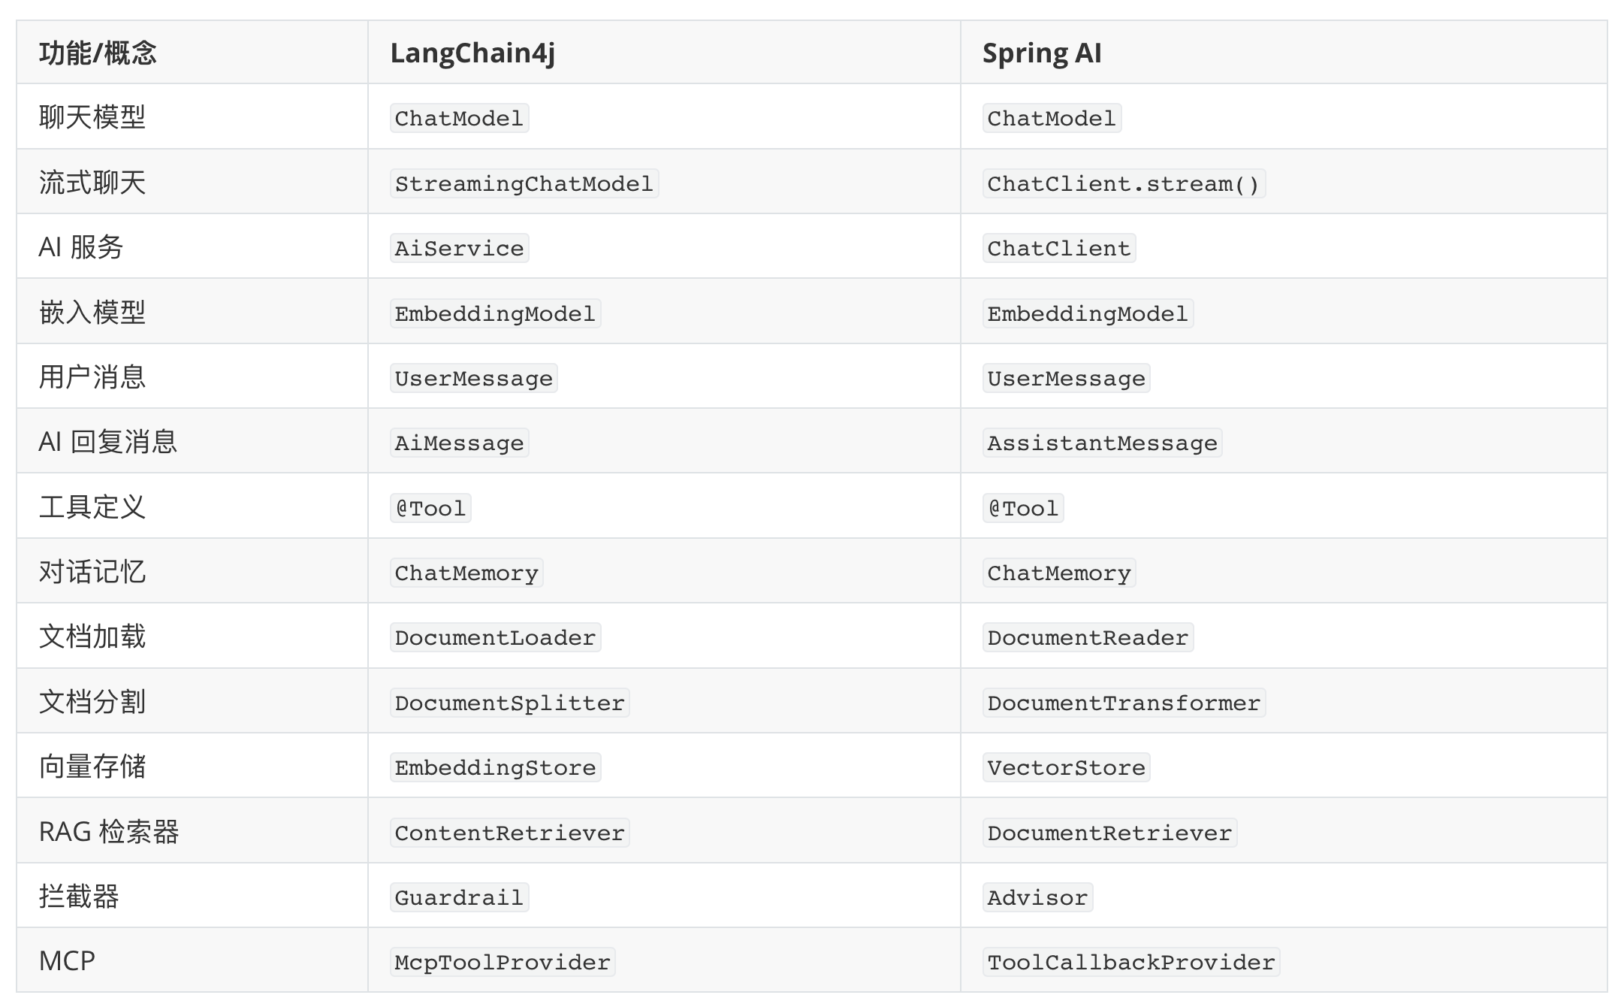Select the Guardrail code label
Viewport: 1621px width, 1004px height.
[459, 898]
